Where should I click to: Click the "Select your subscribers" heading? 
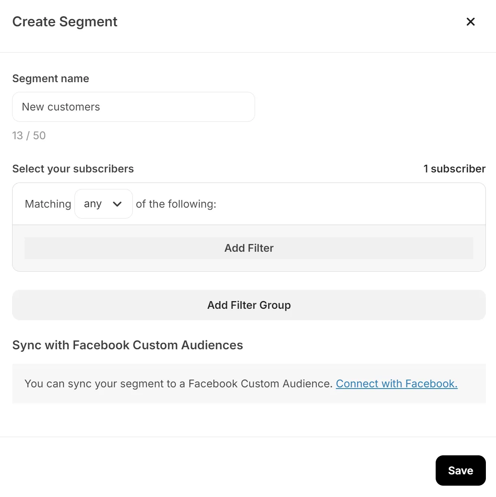pos(73,169)
